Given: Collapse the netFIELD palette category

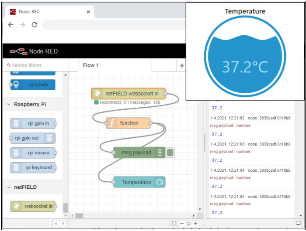Looking at the screenshot, I should (x=9, y=187).
